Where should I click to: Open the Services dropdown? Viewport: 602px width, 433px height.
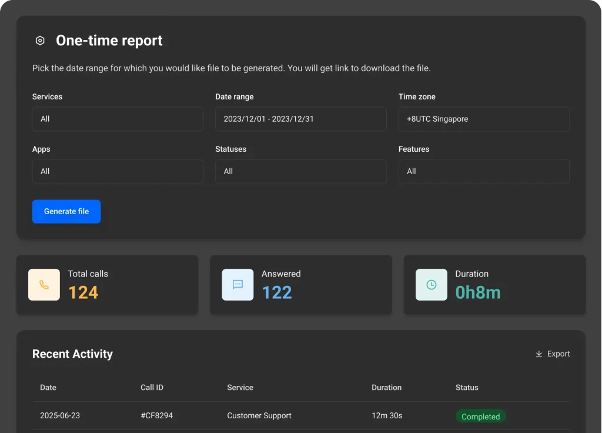[118, 119]
